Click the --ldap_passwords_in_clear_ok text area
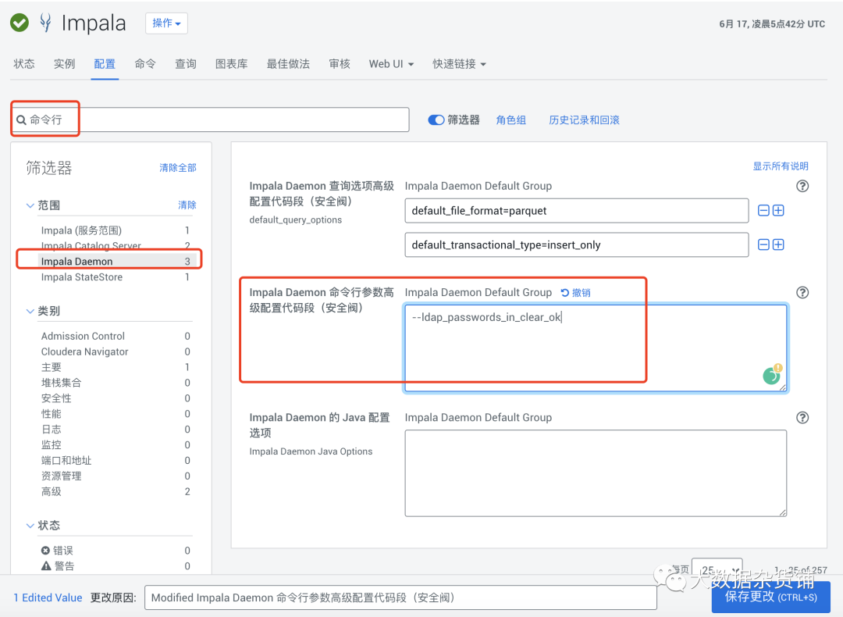 pyautogui.click(x=596, y=348)
